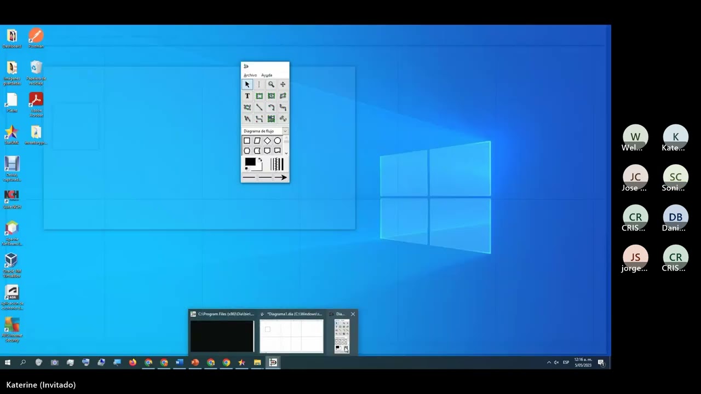Open the start arrow style button

click(x=249, y=177)
